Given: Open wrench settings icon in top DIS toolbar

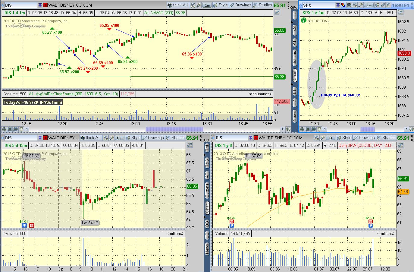Looking at the screenshot, I should pos(199,5).
